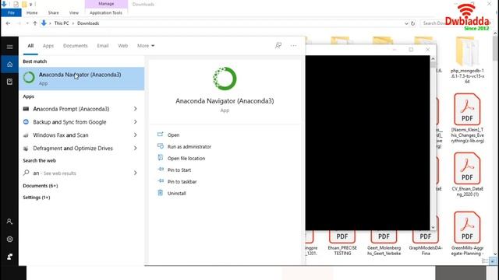Switch to the Email search tab
This screenshot has width=499, height=280.
tap(103, 46)
